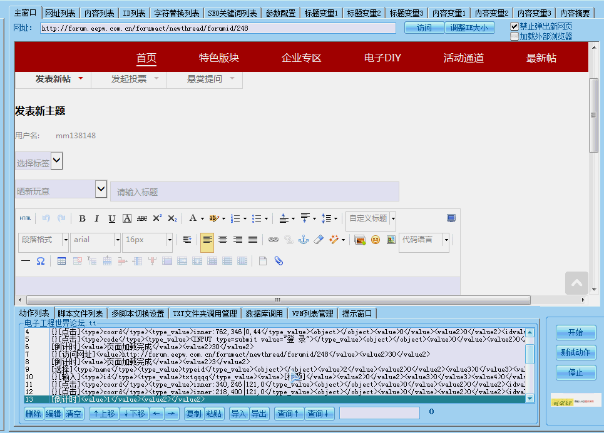Apply italic formatting

coord(96,218)
